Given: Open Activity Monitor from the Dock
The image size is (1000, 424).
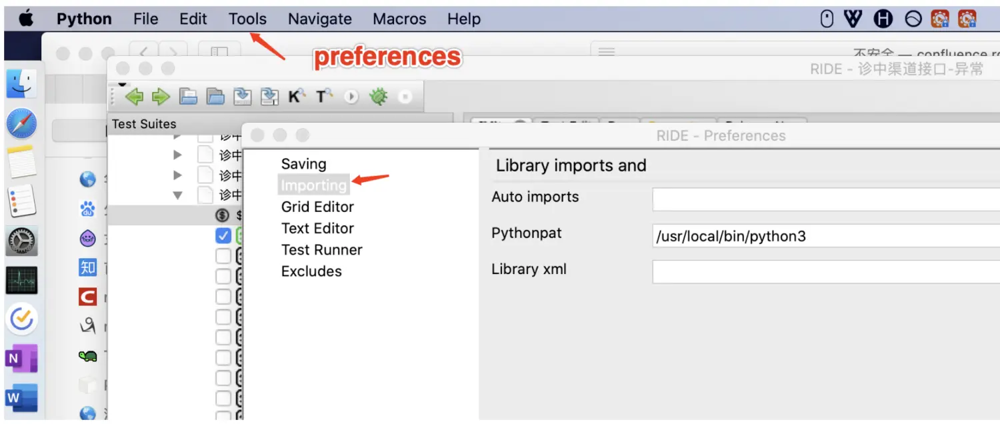Looking at the screenshot, I should pyautogui.click(x=21, y=280).
